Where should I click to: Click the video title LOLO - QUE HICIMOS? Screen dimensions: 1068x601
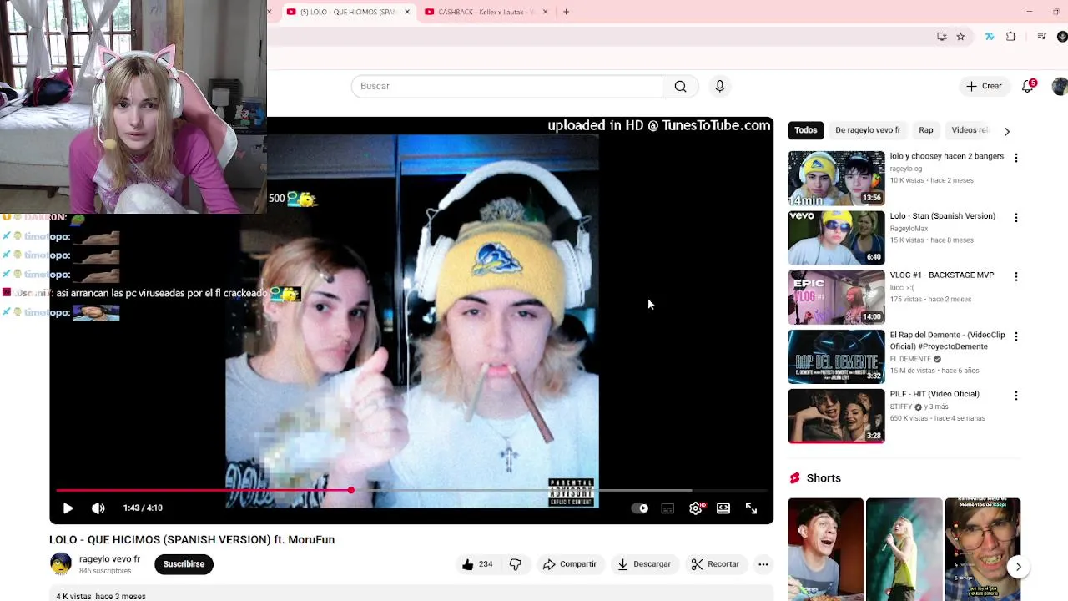192,539
